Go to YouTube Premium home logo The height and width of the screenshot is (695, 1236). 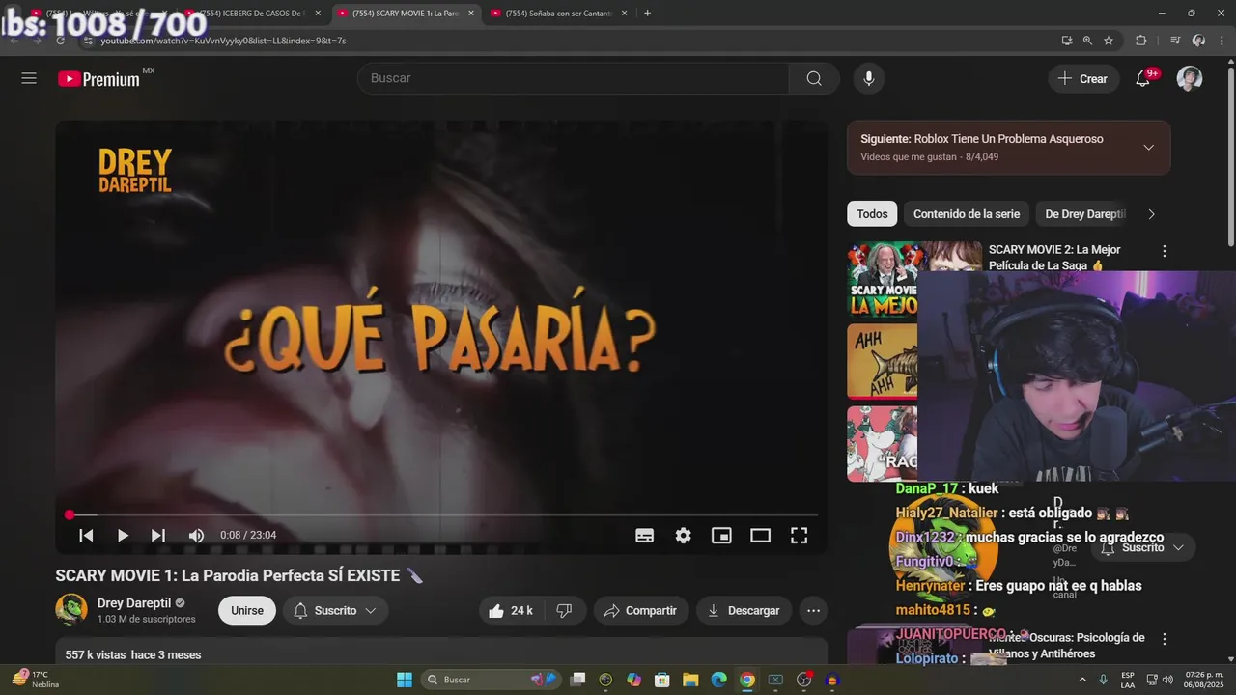click(x=99, y=79)
